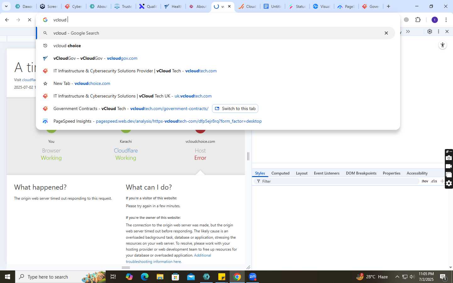The height and width of the screenshot is (283, 453).
Task: Click the address bar with vcloud text
Action: [x=218, y=20]
